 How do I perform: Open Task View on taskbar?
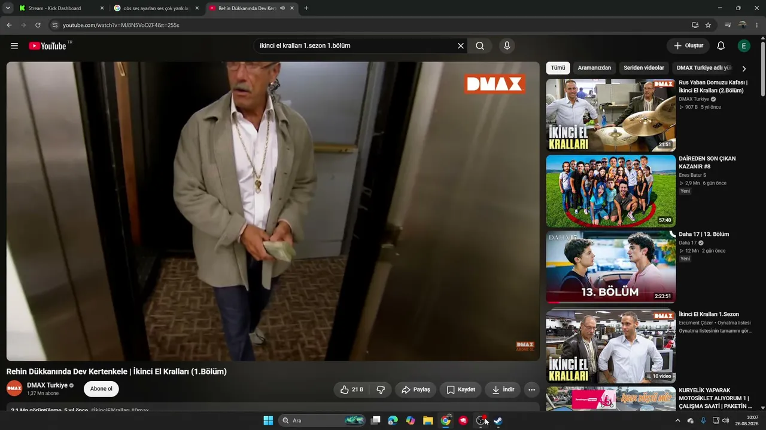tap(375, 420)
